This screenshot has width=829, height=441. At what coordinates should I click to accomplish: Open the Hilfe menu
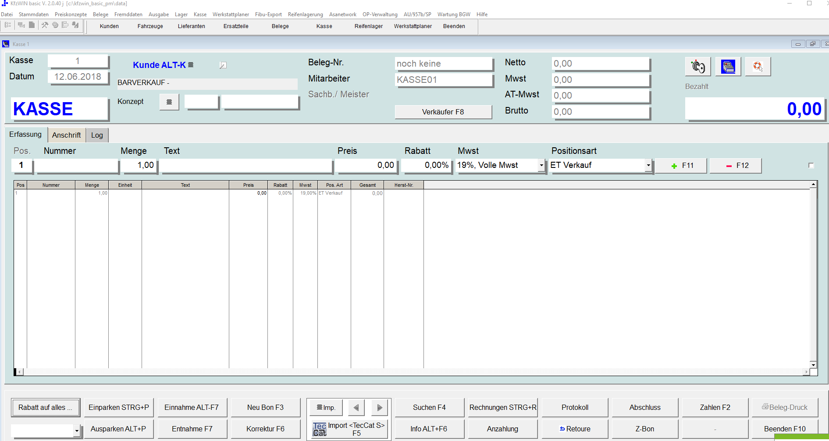482,14
